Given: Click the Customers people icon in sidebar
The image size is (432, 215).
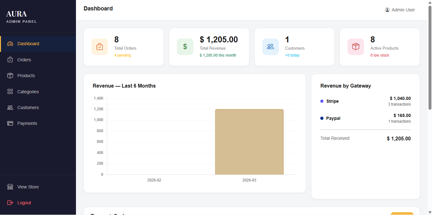Looking at the screenshot, I should tap(10, 107).
